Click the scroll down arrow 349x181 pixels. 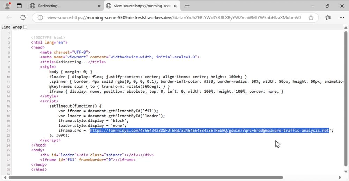tap(346, 172)
